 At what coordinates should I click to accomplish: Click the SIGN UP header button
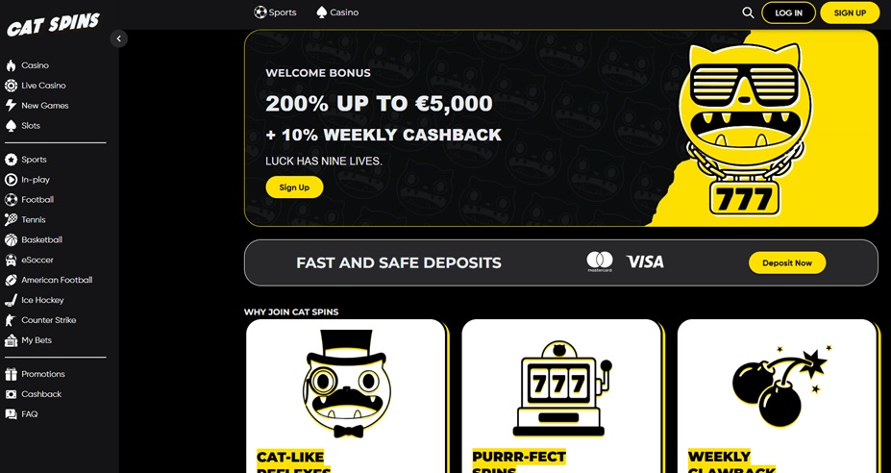pos(850,12)
